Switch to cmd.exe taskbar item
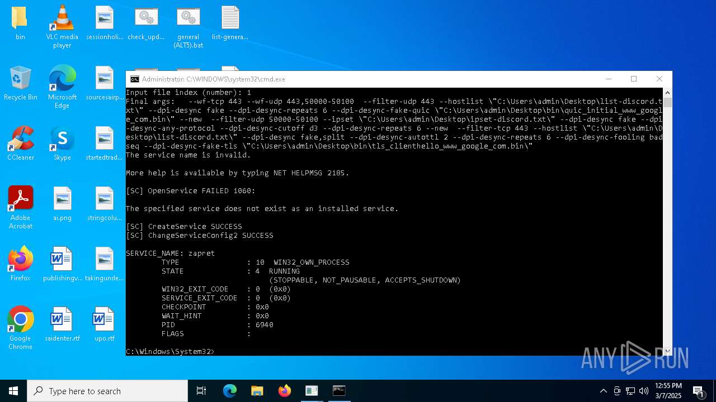Viewport: 716px width, 402px height. (x=339, y=391)
